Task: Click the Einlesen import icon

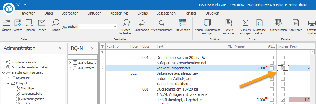Action: point(30,23)
